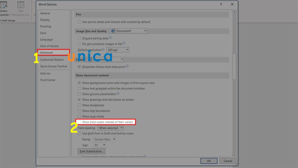This screenshot has height=168, width=298.
Task: Confirm options with OK button
Action: click(x=209, y=161)
